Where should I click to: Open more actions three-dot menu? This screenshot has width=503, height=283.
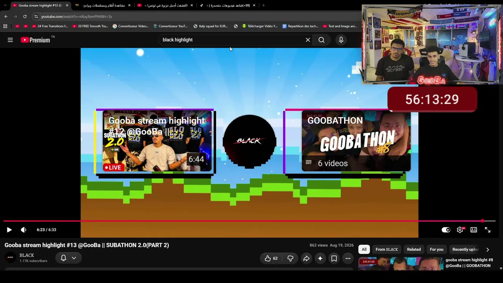pos(348,258)
